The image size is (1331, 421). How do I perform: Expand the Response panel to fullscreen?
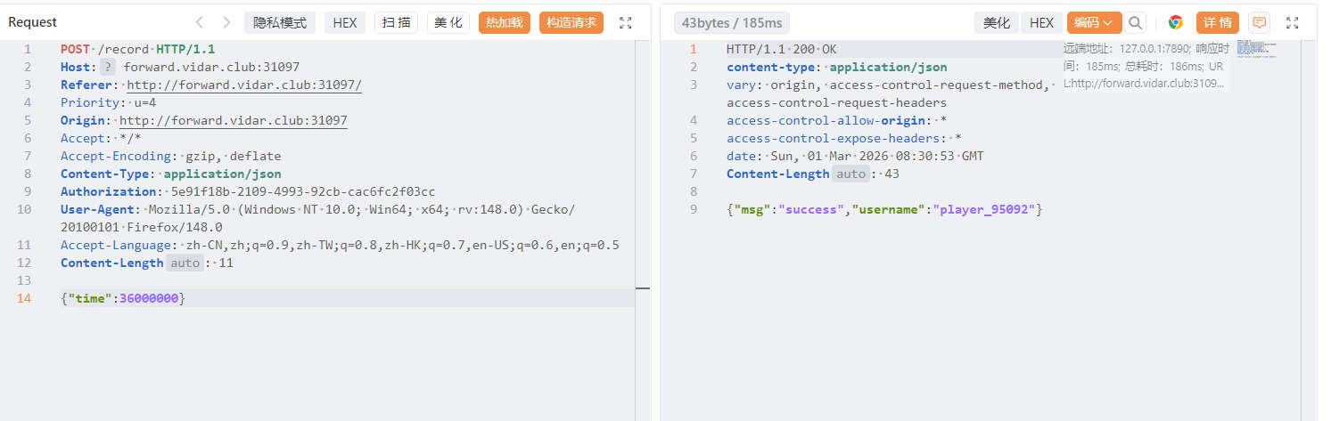point(1293,23)
